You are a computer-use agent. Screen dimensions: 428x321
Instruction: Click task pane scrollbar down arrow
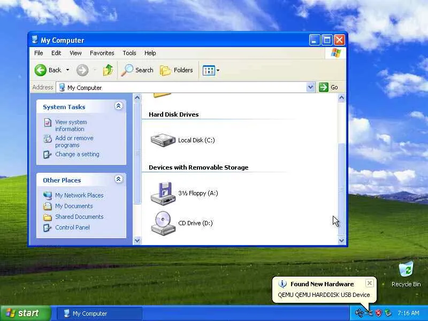click(x=137, y=240)
